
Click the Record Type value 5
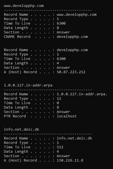pos(58,19)
